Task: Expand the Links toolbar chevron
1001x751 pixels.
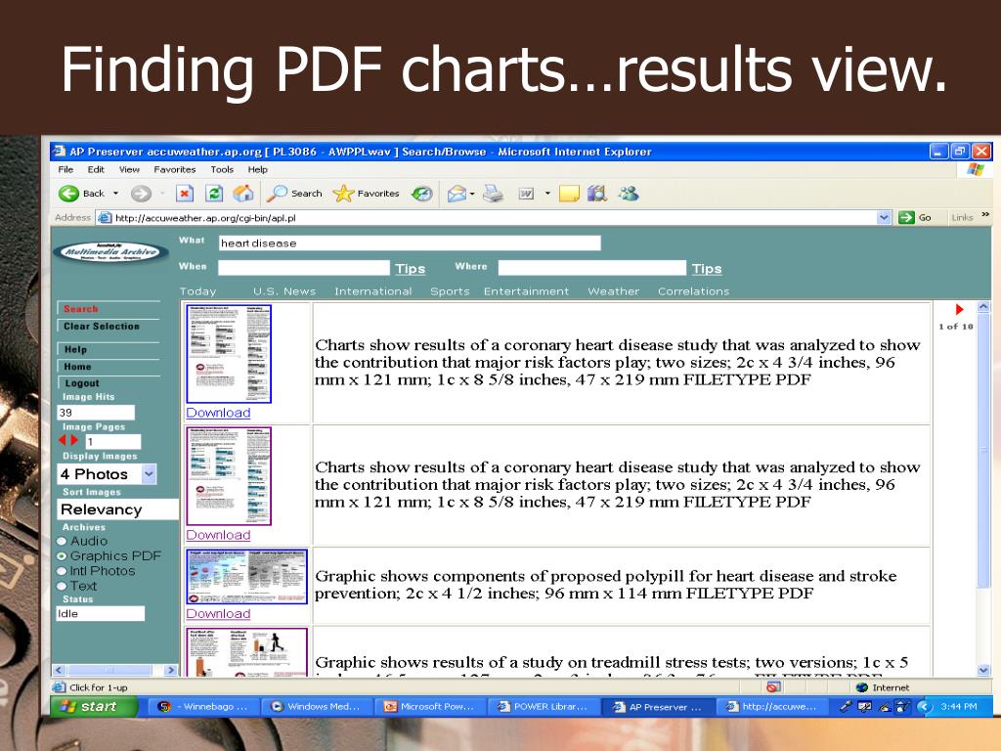Action: 985,215
